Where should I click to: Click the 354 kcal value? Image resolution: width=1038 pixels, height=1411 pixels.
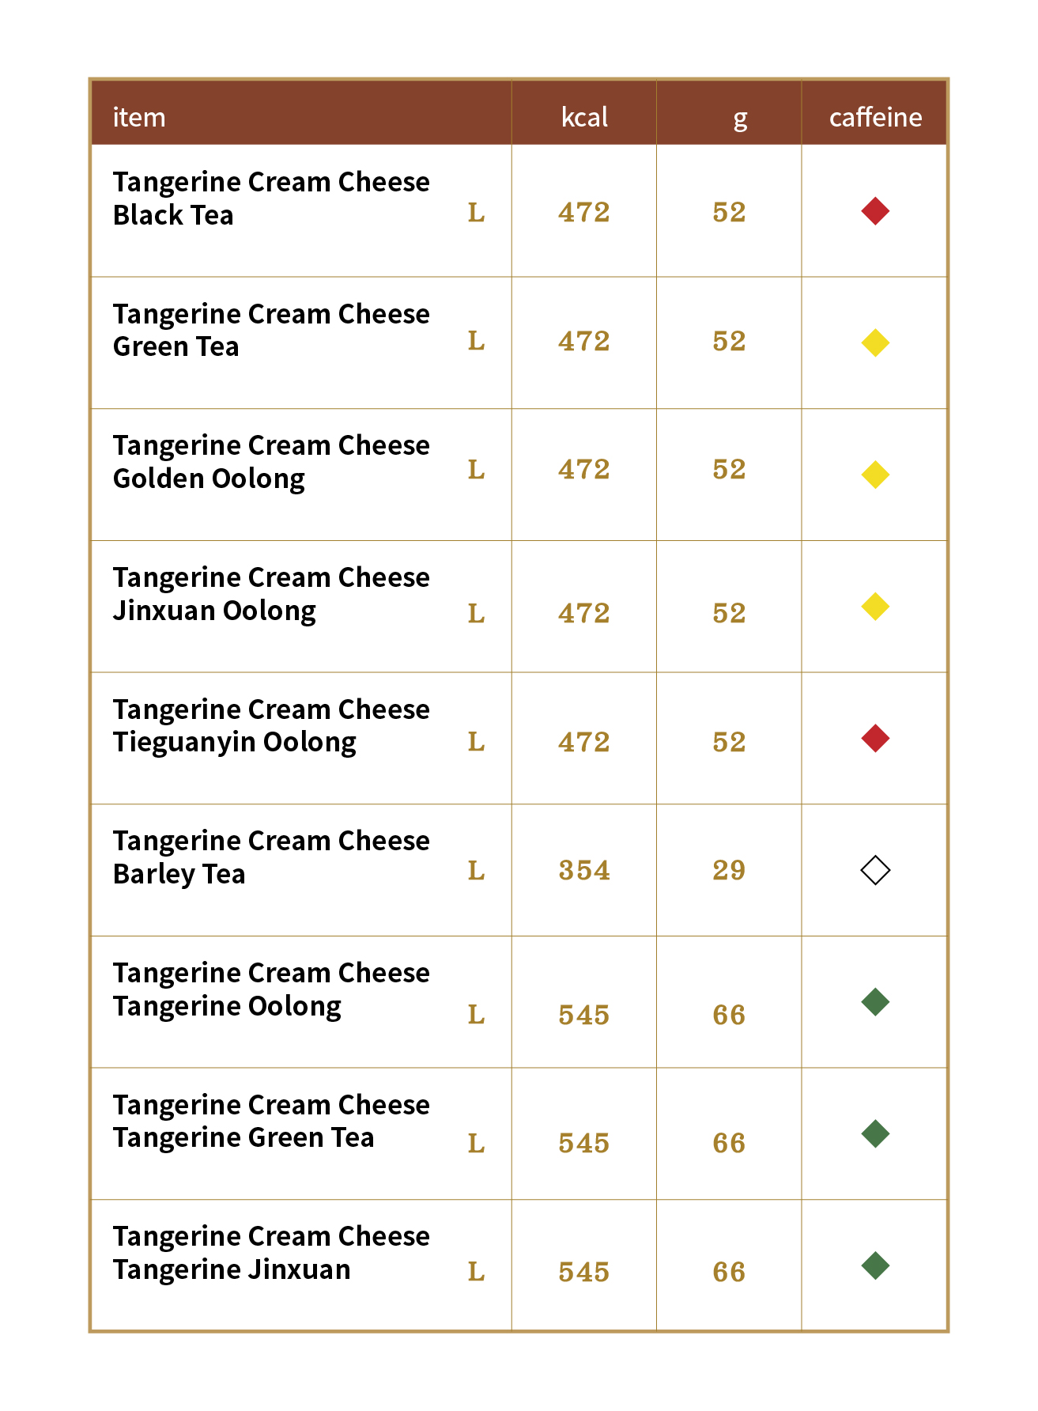coord(584,871)
